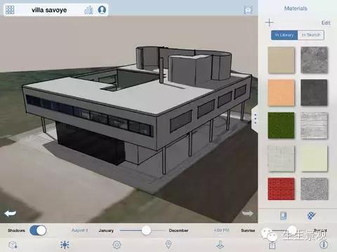Viewport: 337px width, 252px height.
Task: Select the rough gray concrete material swatch
Action: pyautogui.click(x=314, y=60)
